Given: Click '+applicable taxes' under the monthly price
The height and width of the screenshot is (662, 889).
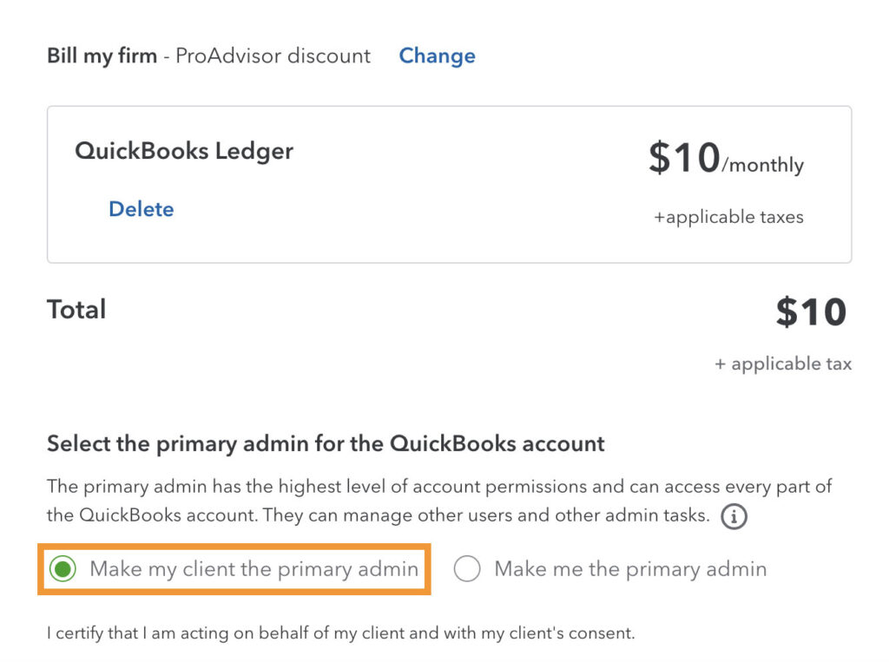Looking at the screenshot, I should tap(728, 217).
